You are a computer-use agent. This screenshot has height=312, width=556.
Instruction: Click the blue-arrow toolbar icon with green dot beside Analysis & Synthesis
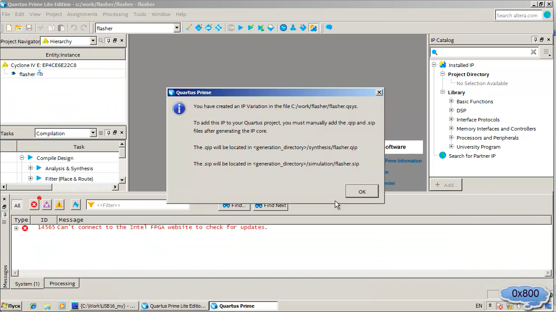(x=261, y=28)
